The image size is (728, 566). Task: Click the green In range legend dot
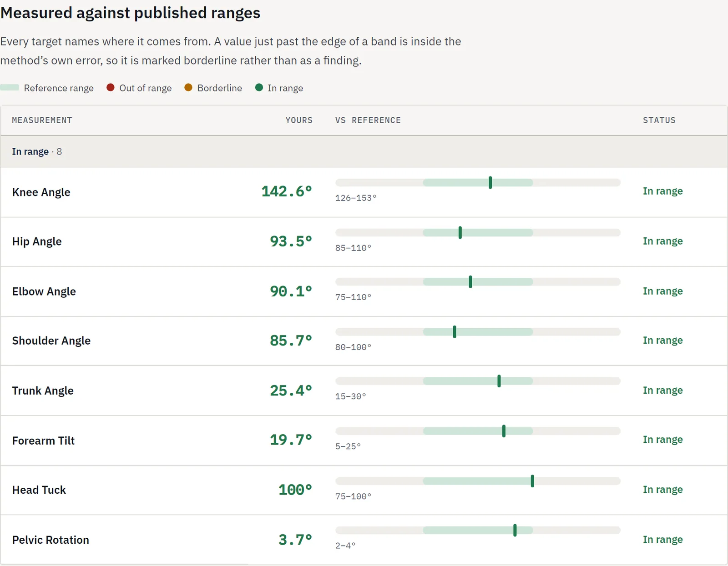(259, 87)
